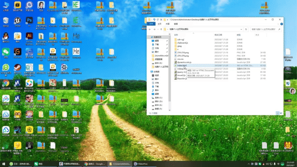This screenshot has width=297, height=167.
Task: Click the Back arrow in File Explorer
Action: (x=150, y=29)
